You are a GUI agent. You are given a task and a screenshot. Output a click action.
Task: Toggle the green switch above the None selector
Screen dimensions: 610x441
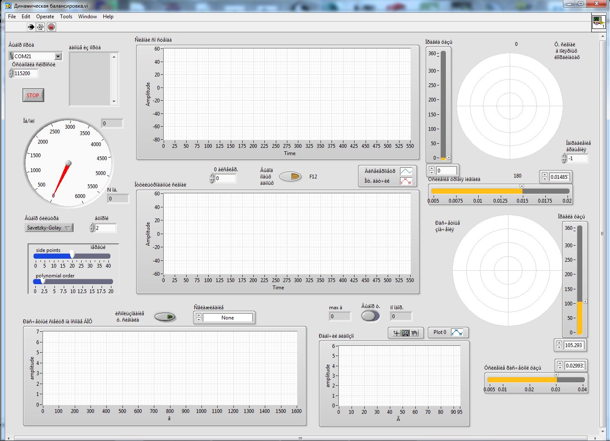click(x=165, y=317)
